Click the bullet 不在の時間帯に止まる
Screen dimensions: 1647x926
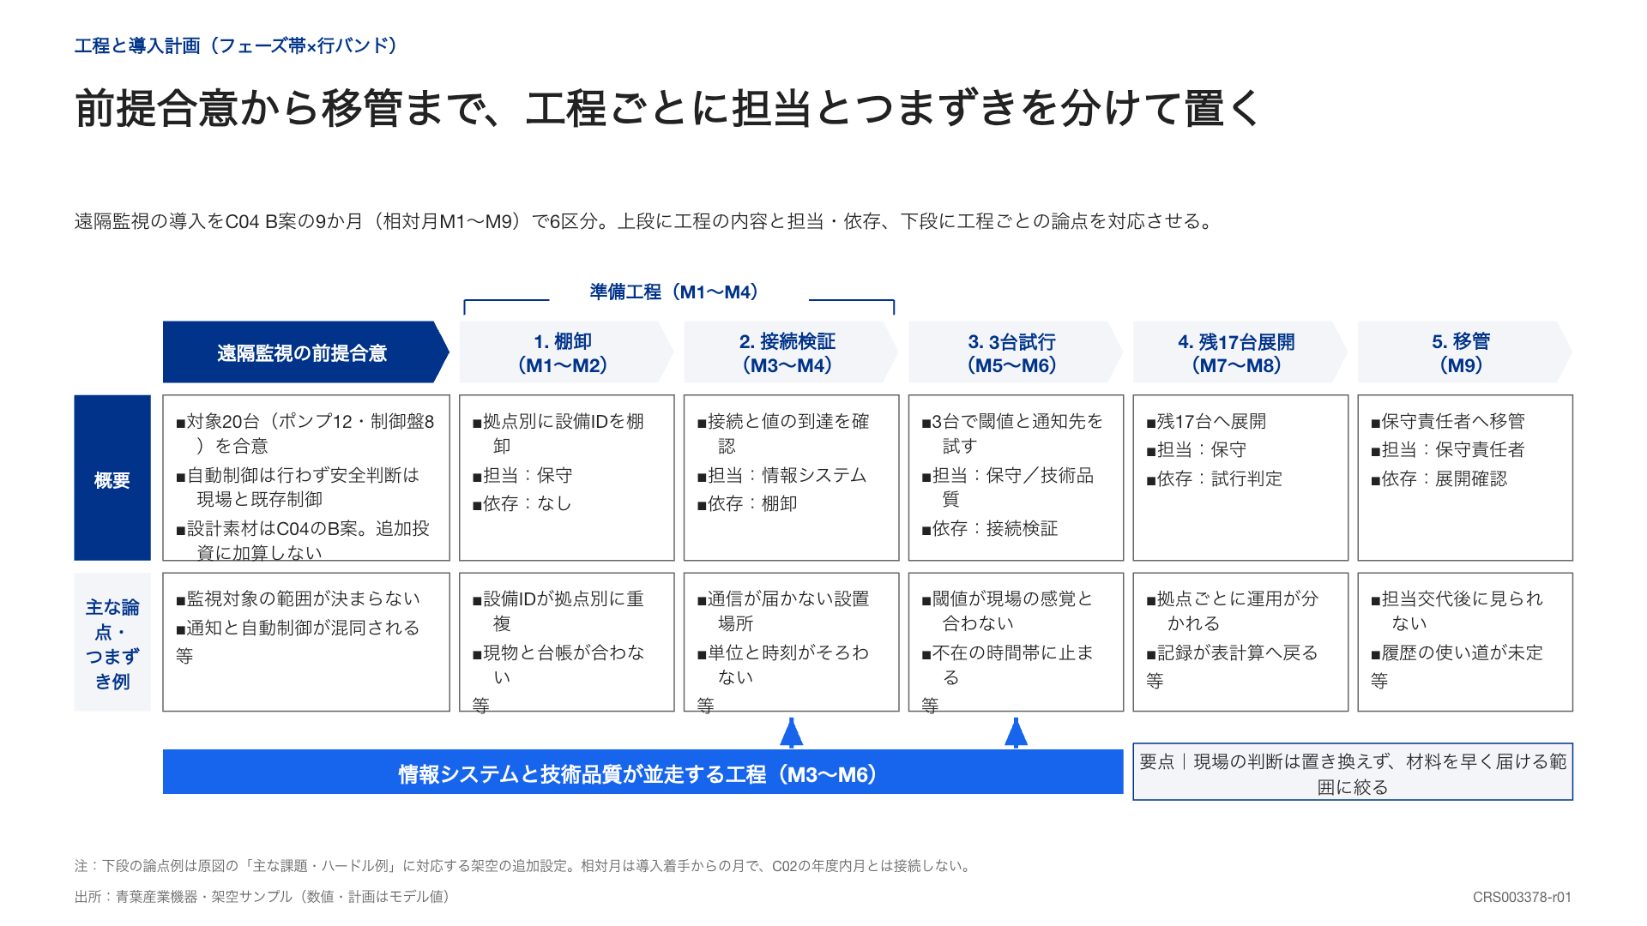pos(1008,664)
